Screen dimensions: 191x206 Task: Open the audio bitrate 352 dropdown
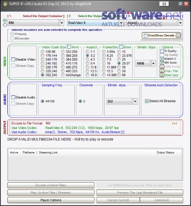click(122, 101)
